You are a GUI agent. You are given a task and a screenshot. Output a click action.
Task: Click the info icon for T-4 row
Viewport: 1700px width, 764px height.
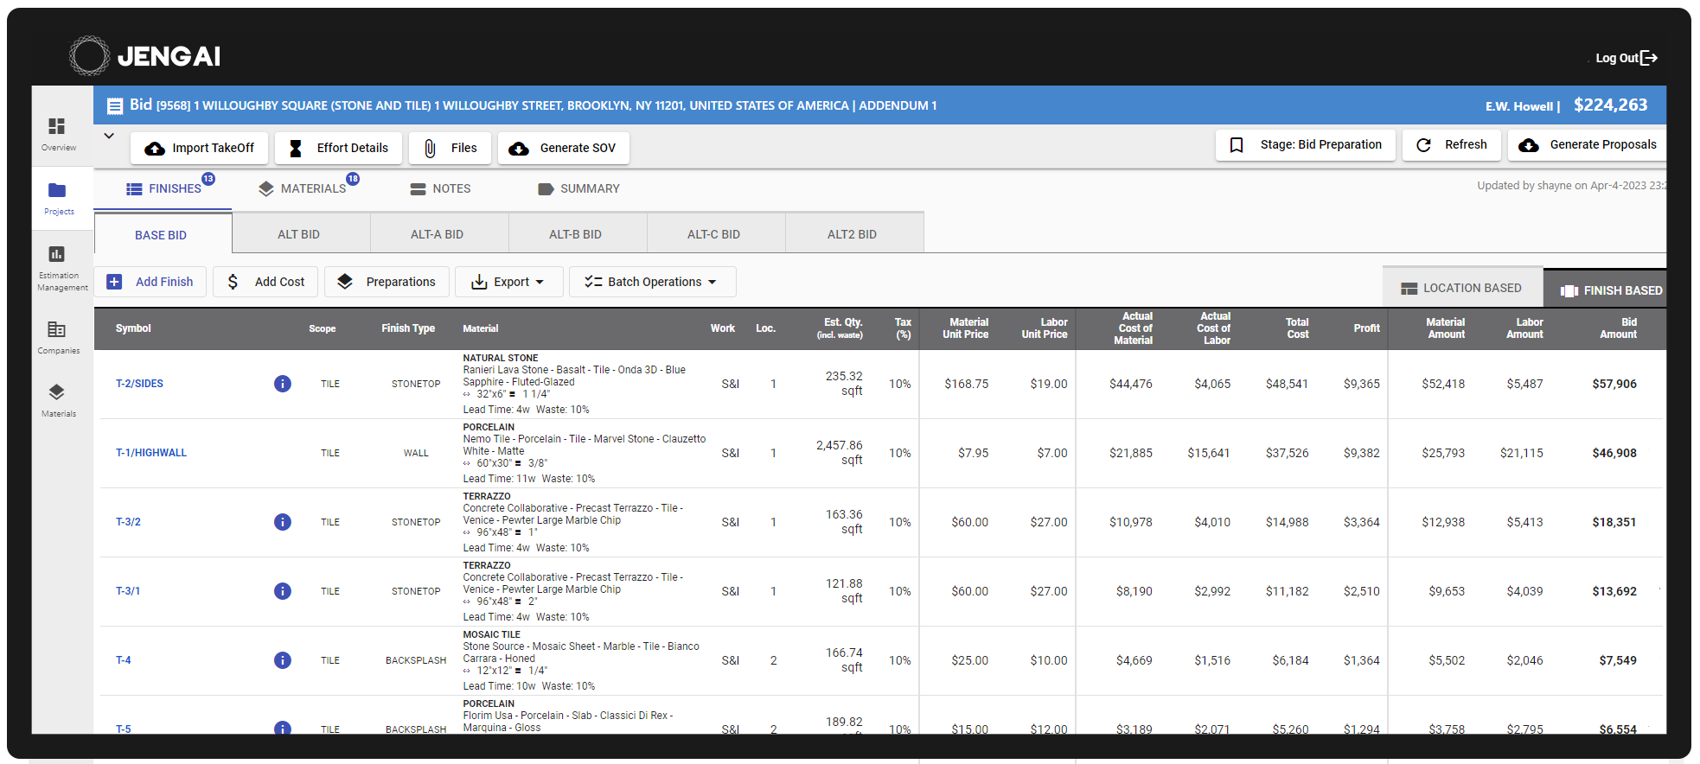(282, 660)
